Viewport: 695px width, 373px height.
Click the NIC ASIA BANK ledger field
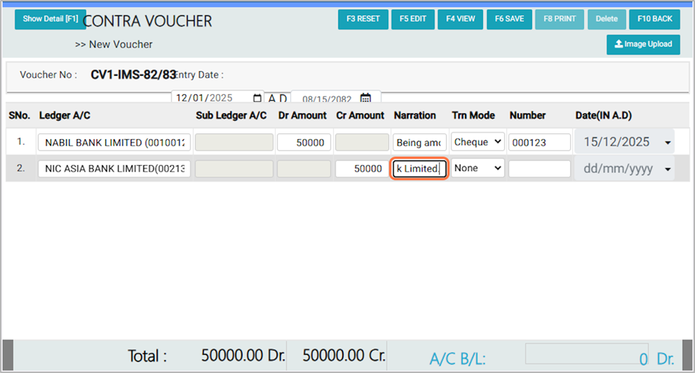[x=114, y=169]
